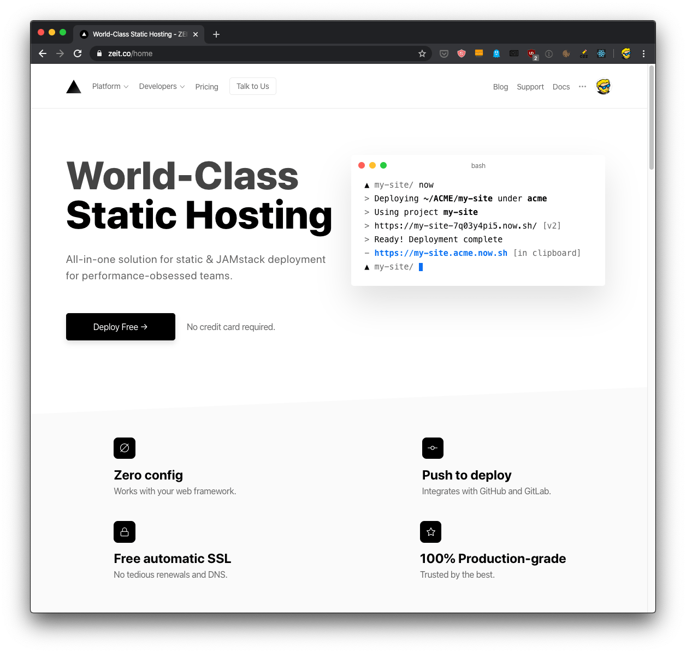Screen dimensions: 686x653
Task: Go to the Pricing page
Action: click(206, 87)
